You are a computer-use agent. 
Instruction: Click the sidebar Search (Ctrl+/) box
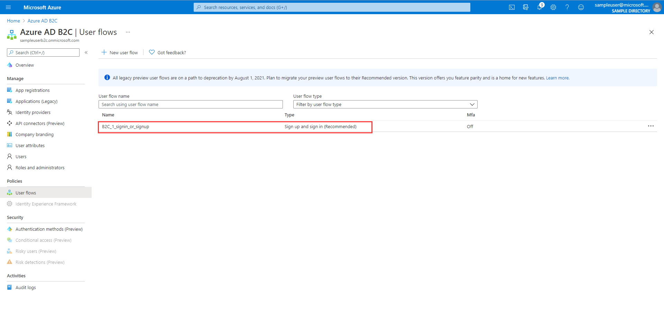coord(43,52)
